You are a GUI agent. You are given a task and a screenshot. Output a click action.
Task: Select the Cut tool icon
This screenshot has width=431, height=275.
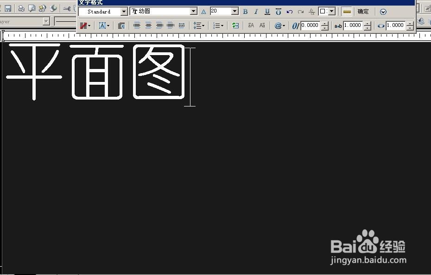tap(68, 8)
